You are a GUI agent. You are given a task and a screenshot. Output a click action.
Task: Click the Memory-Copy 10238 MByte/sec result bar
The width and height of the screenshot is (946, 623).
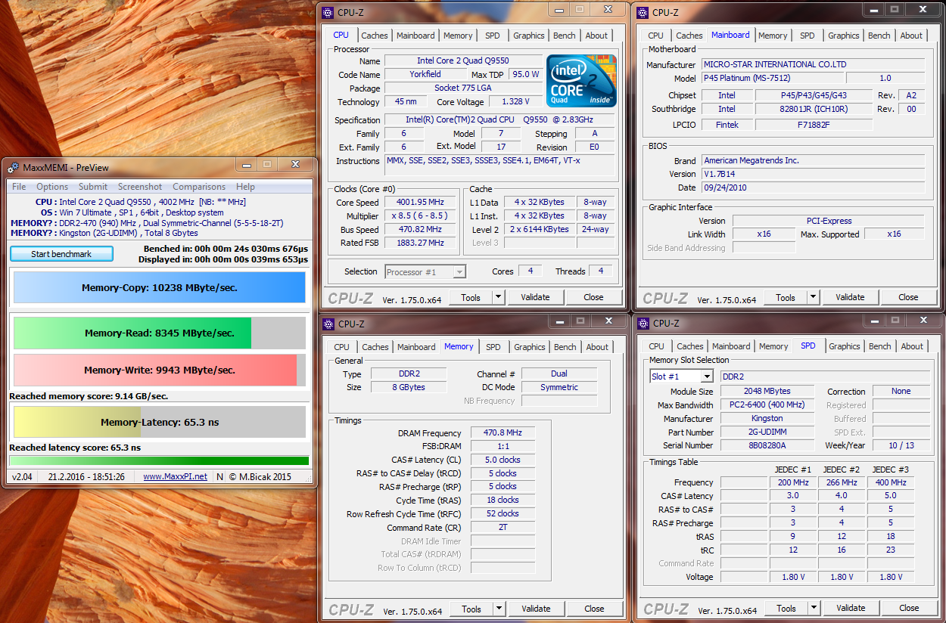click(x=160, y=287)
